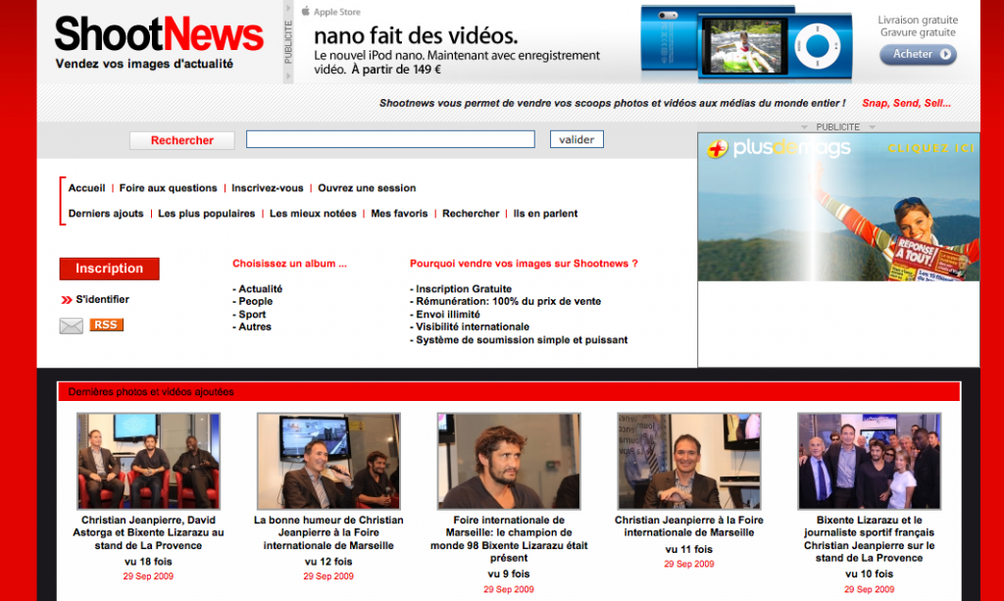Open title 'La bonne humeur de Christian Jeanpierre'
1004x601 pixels.
point(328,532)
